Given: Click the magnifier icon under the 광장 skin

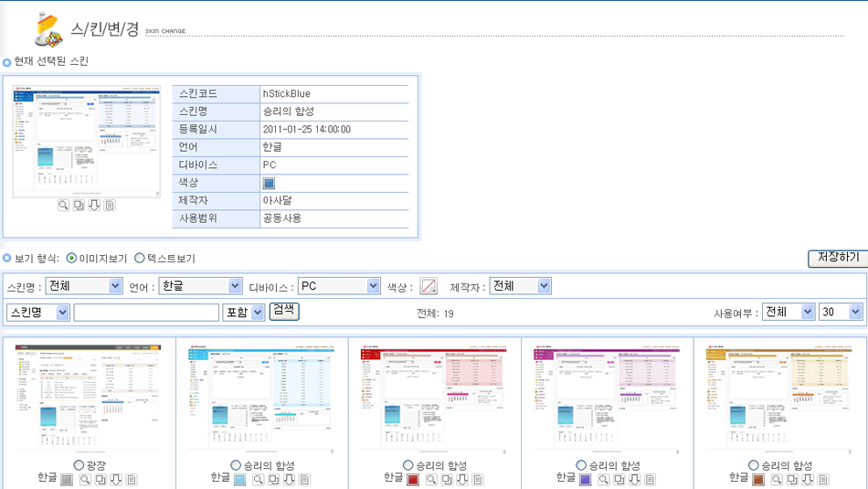Looking at the screenshot, I should 85,479.
